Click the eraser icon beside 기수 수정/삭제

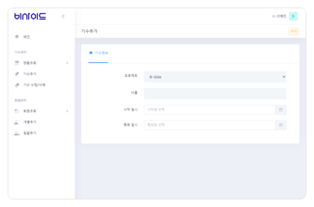click(x=17, y=85)
